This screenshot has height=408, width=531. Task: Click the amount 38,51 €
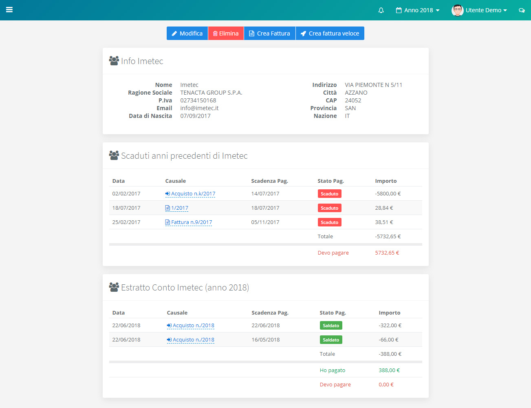pos(384,222)
